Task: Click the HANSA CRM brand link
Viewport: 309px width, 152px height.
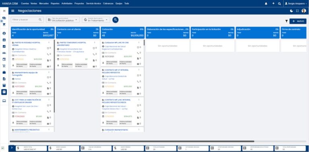Action: [x=10, y=4]
